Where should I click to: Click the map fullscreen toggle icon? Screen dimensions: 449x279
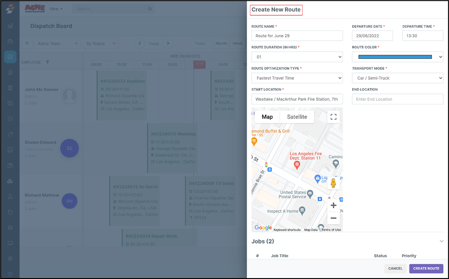[x=333, y=117]
